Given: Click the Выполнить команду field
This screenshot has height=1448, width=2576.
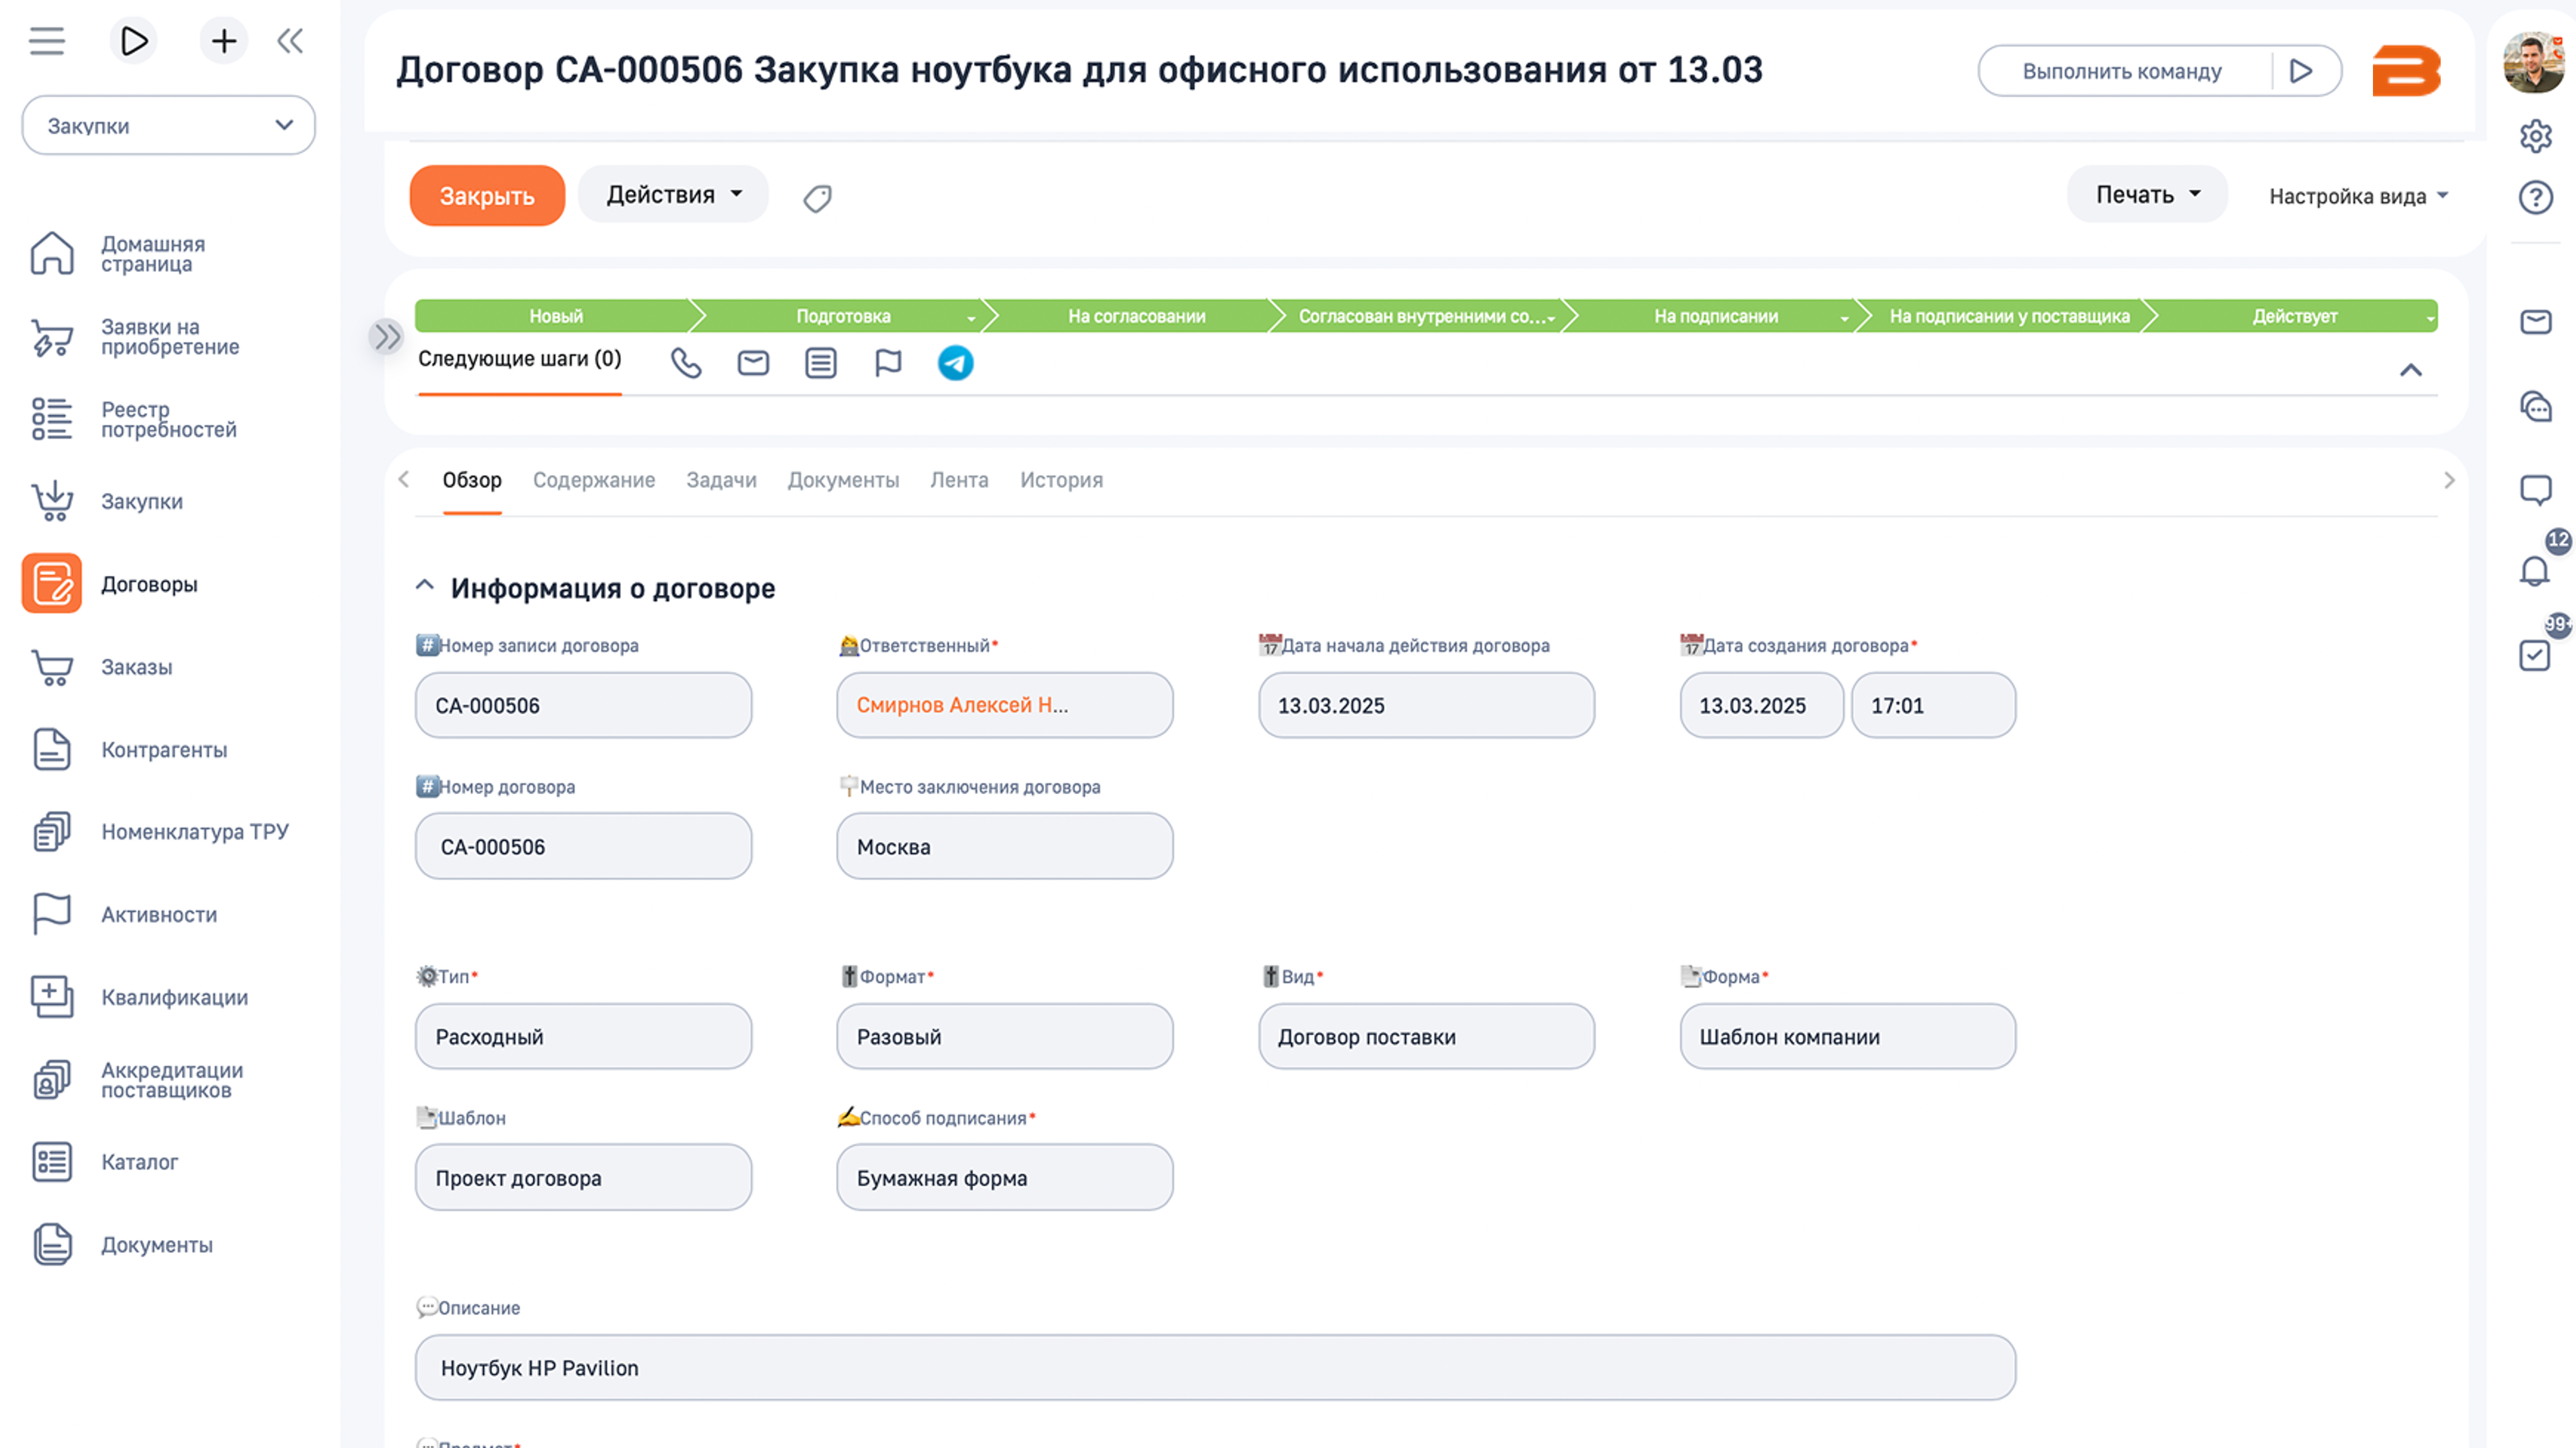Looking at the screenshot, I should tap(2122, 72).
